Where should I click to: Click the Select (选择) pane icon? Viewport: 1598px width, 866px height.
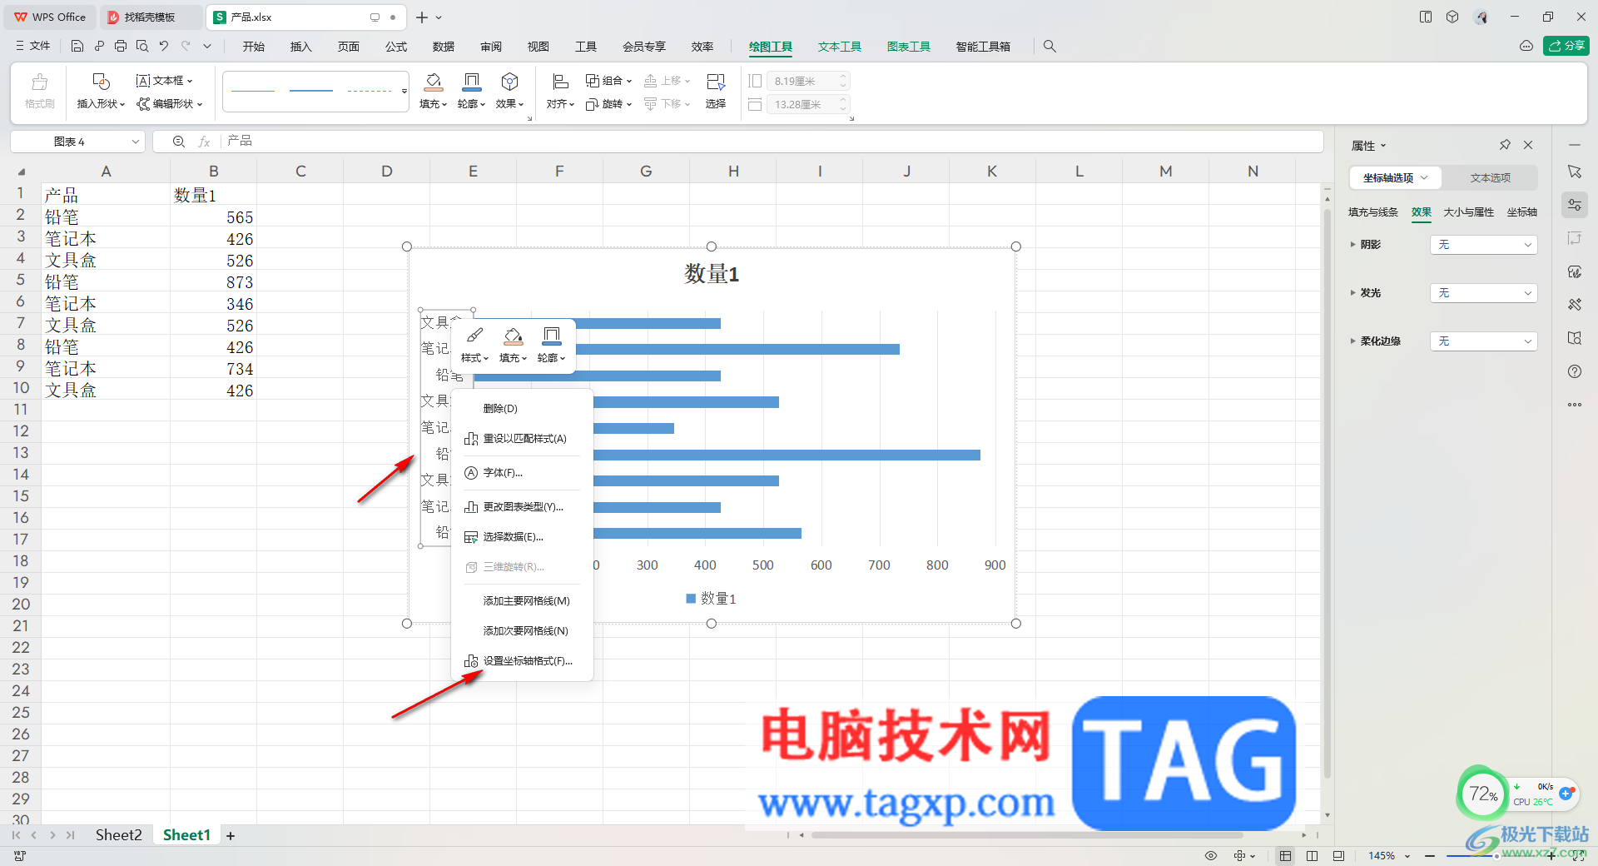(716, 82)
